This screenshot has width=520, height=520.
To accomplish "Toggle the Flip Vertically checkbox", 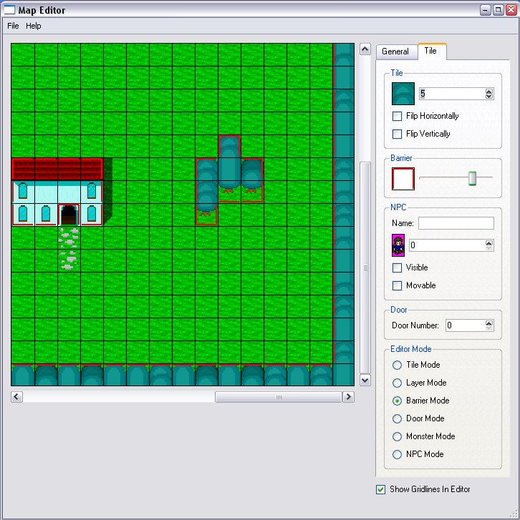I will (x=398, y=134).
